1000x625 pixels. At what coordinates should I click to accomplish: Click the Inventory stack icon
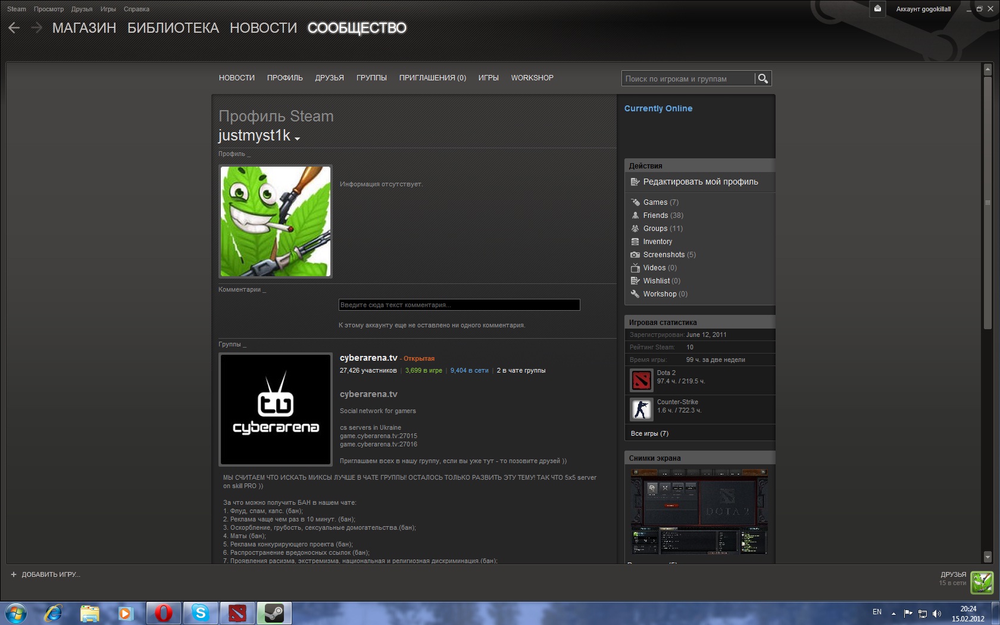pos(635,242)
